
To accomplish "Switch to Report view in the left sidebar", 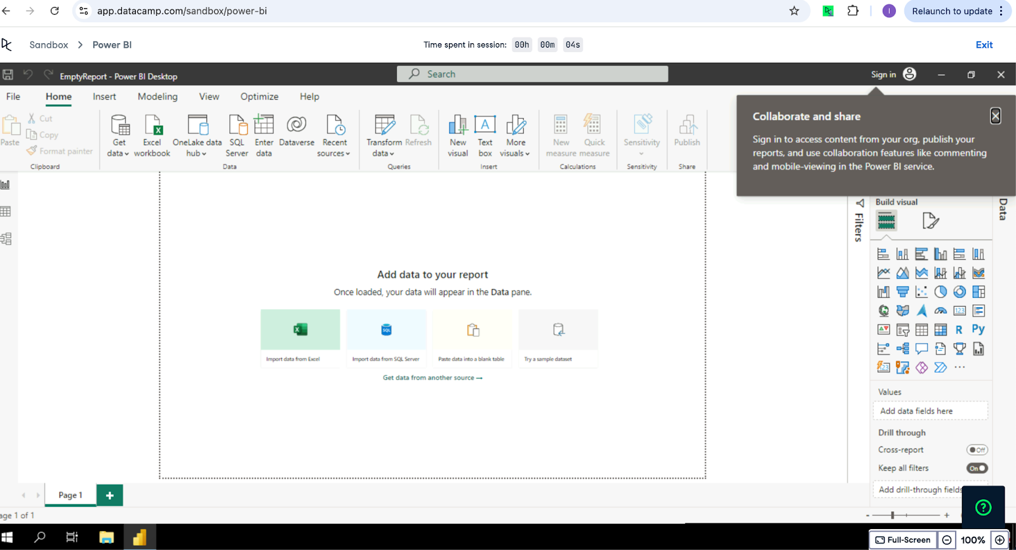I will (6, 185).
